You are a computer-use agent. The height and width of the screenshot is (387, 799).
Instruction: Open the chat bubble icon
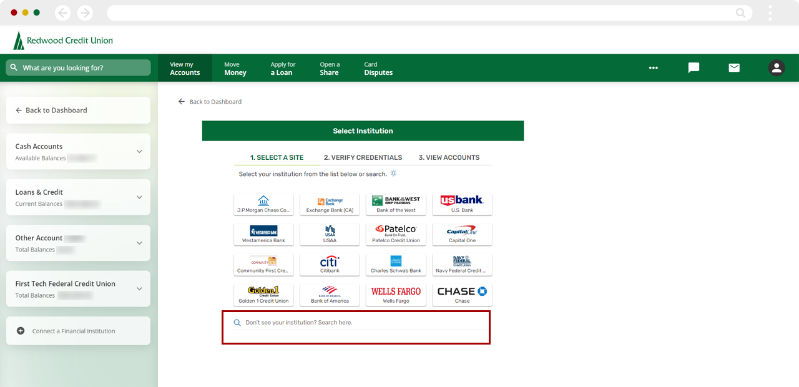(x=694, y=68)
